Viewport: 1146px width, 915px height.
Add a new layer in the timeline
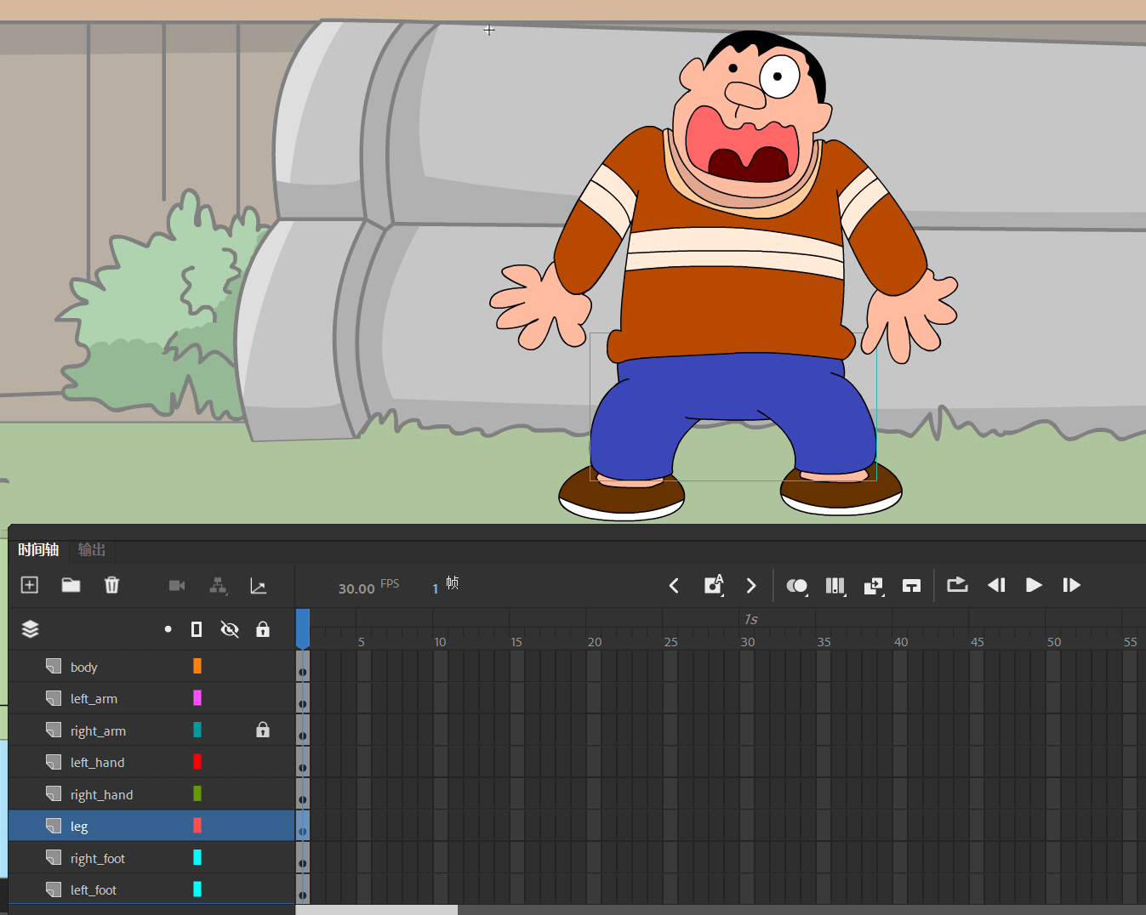coord(30,585)
